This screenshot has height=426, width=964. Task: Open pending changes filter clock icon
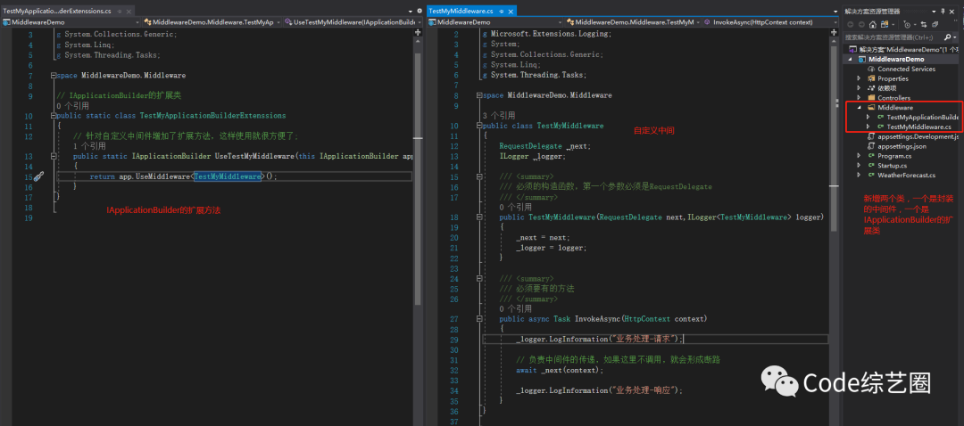[x=907, y=25]
